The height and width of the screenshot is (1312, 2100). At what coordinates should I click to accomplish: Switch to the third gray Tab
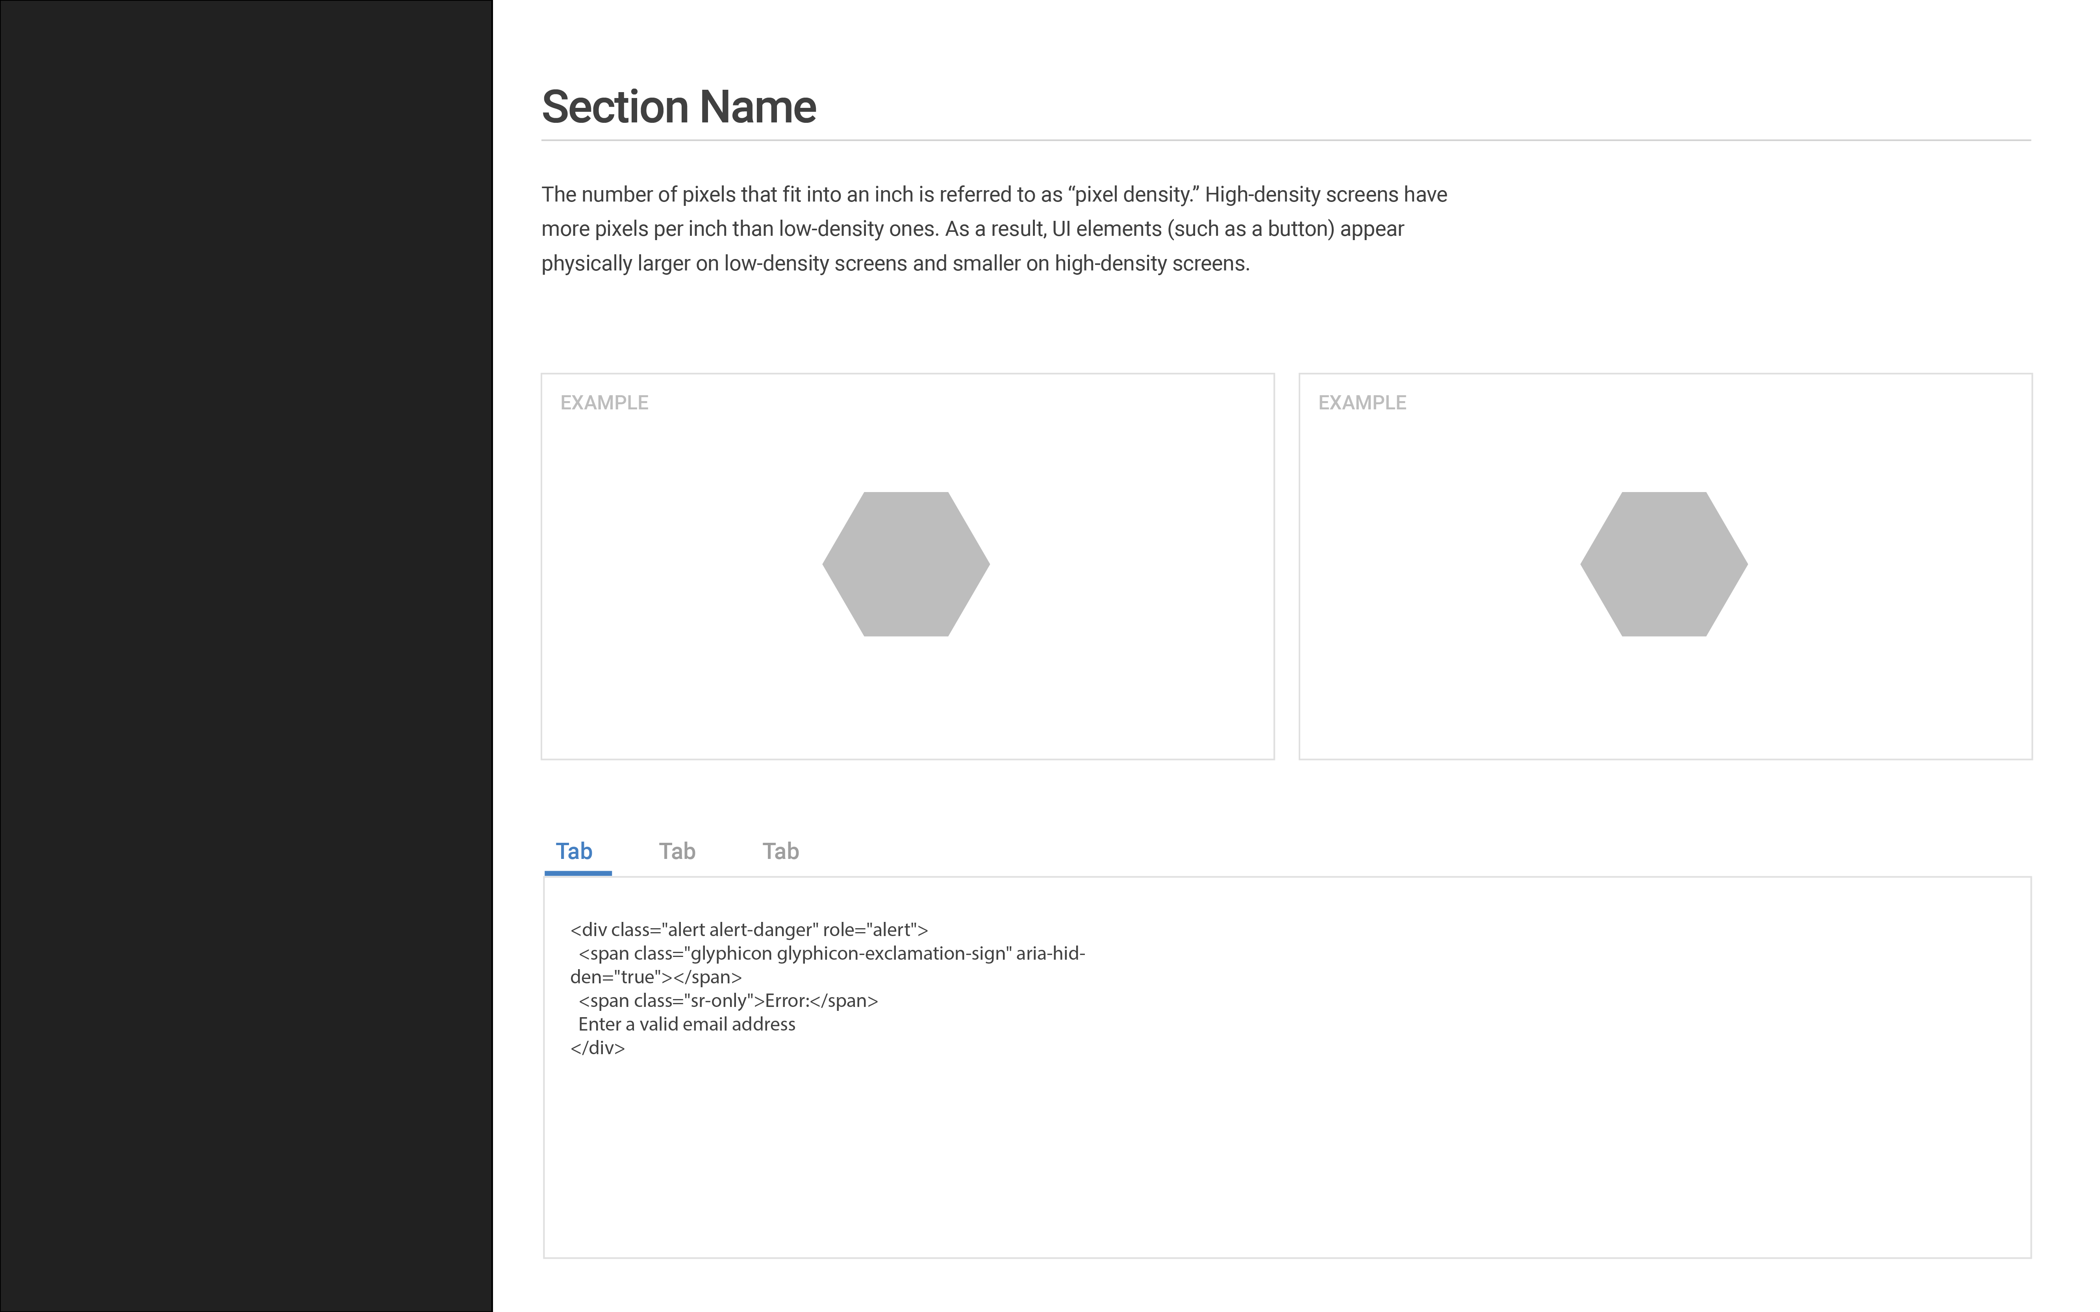(781, 851)
